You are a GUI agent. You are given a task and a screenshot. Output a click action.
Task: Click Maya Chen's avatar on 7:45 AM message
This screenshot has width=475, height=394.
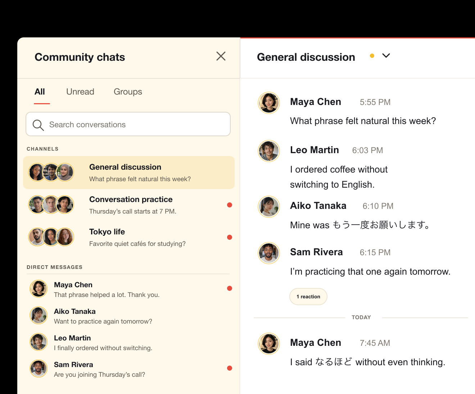(269, 344)
